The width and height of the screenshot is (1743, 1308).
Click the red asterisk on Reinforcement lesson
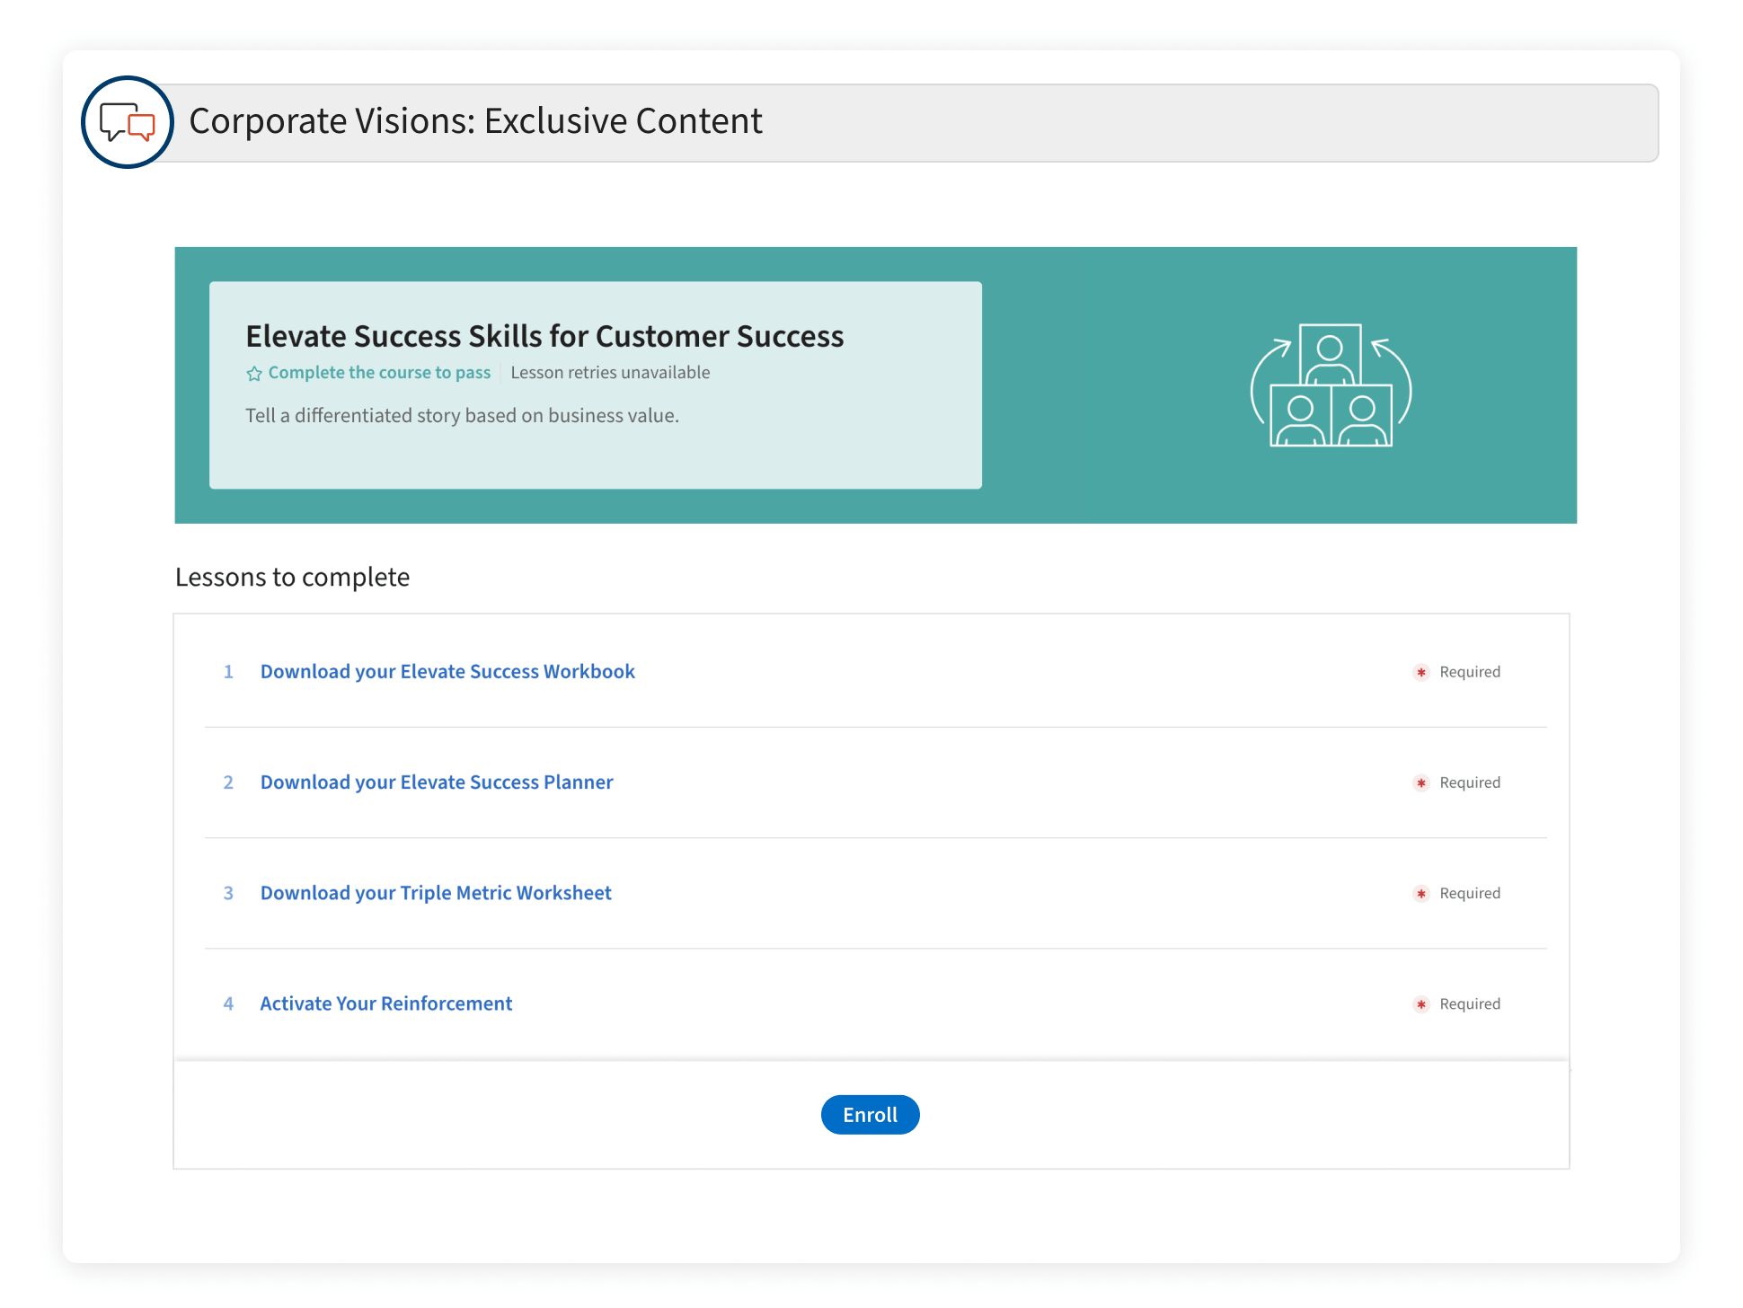1420,1003
